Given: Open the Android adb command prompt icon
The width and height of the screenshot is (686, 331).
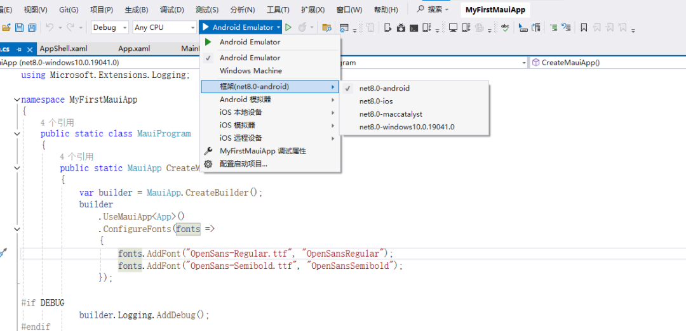Looking at the screenshot, I should tap(414, 27).
